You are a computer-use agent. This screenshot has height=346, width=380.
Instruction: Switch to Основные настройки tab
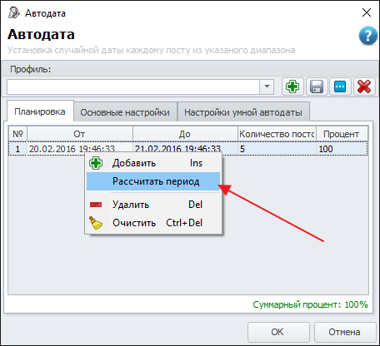[x=125, y=112]
